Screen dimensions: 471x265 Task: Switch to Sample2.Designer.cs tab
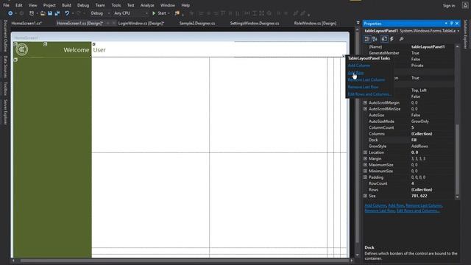click(x=197, y=23)
